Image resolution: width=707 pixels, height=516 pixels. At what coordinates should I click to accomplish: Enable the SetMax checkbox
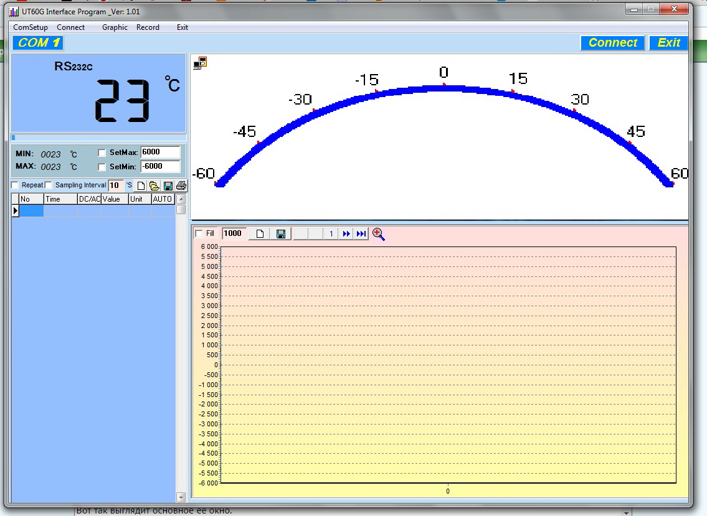click(102, 152)
